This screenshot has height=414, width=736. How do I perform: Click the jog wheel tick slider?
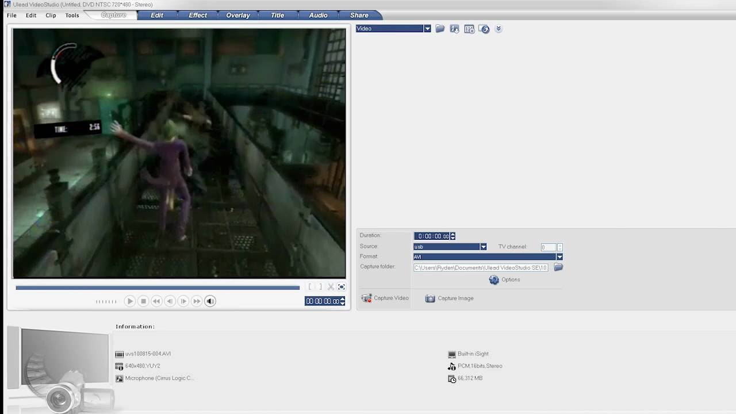pos(106,301)
